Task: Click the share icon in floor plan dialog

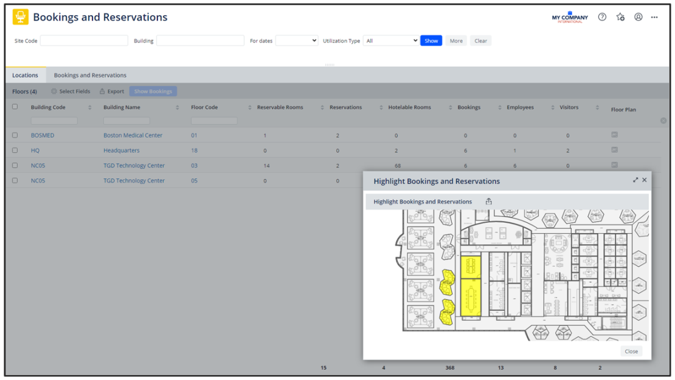Action: [x=489, y=202]
